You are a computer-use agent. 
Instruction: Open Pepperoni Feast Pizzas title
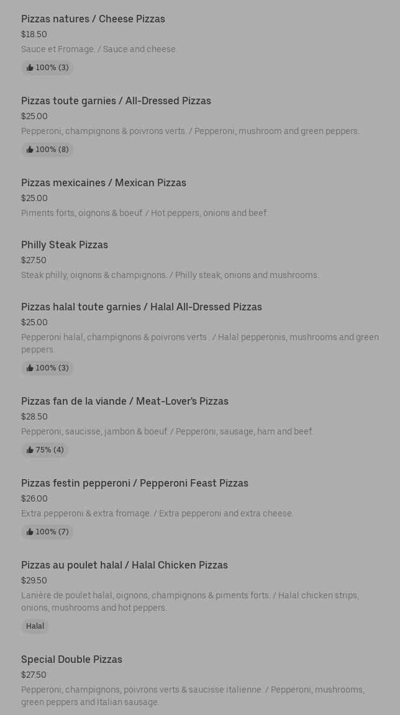point(135,483)
